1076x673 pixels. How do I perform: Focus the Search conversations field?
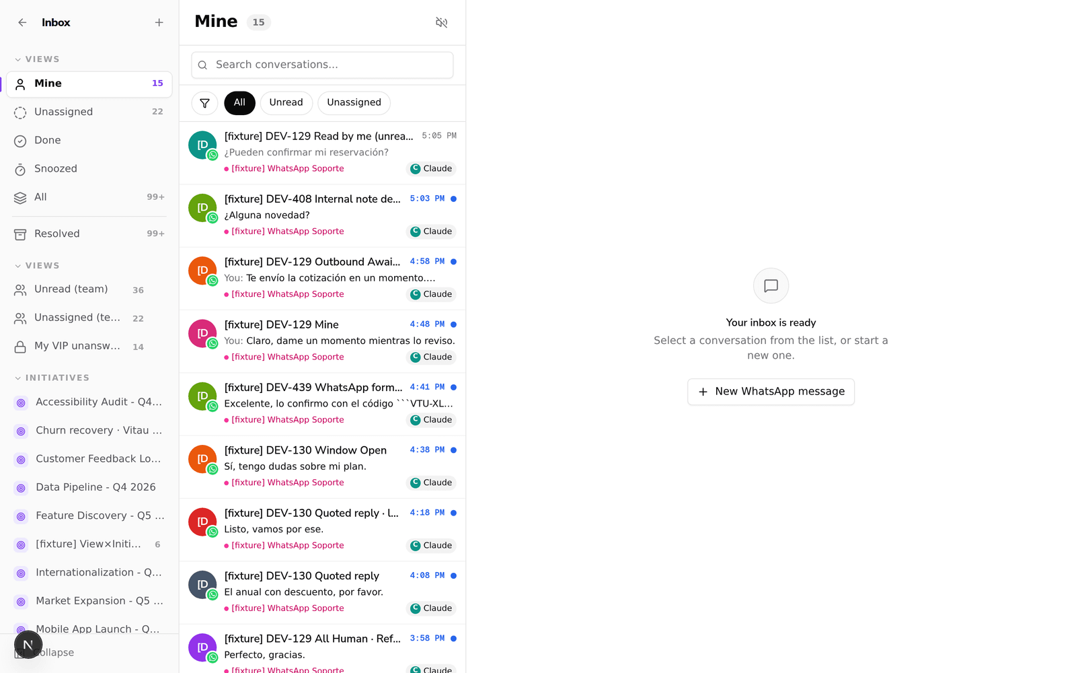click(322, 65)
